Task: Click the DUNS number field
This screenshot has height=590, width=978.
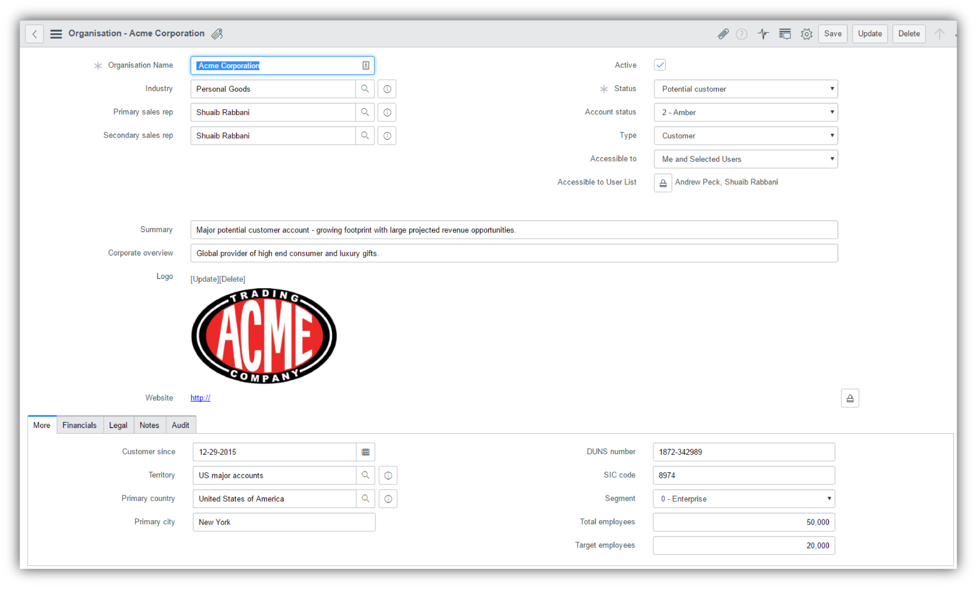Action: click(x=744, y=452)
